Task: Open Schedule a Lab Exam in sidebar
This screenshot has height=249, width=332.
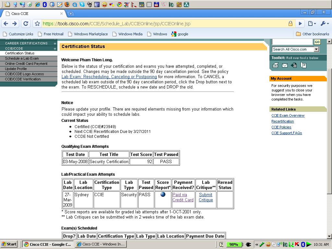Action: [x=22, y=58]
